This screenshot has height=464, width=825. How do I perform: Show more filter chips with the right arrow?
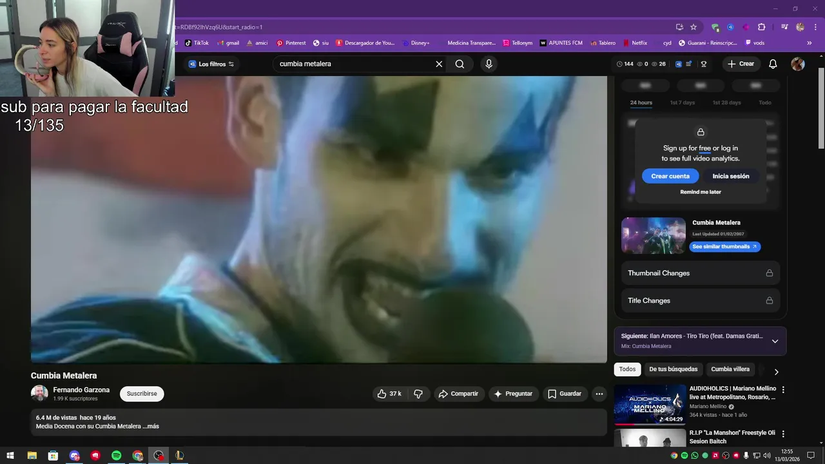(x=776, y=372)
